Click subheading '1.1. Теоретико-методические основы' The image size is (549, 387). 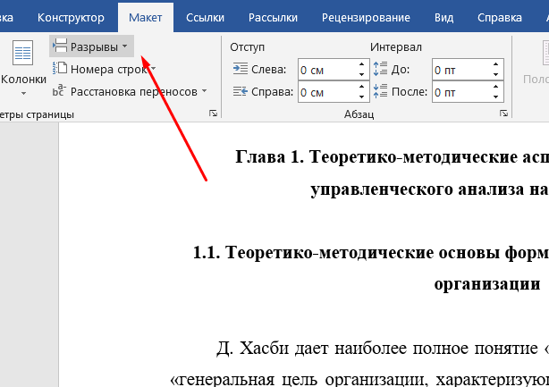point(346,253)
